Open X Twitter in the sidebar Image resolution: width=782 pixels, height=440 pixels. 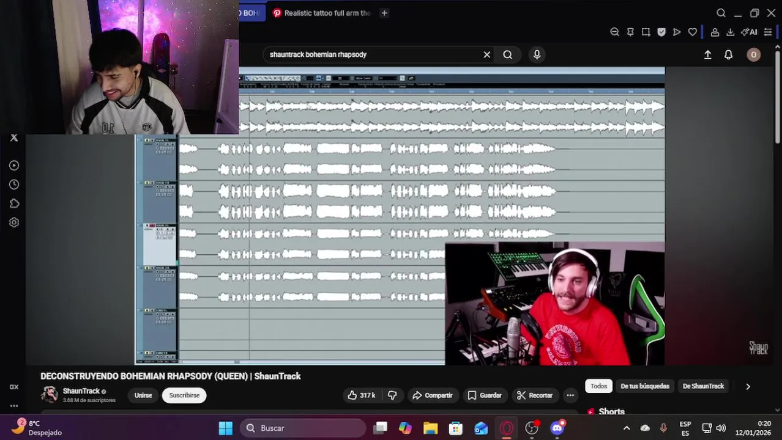14,138
